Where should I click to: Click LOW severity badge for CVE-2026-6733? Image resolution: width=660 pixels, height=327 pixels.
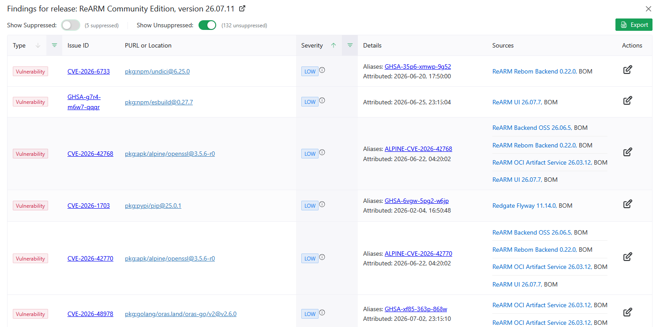point(310,71)
